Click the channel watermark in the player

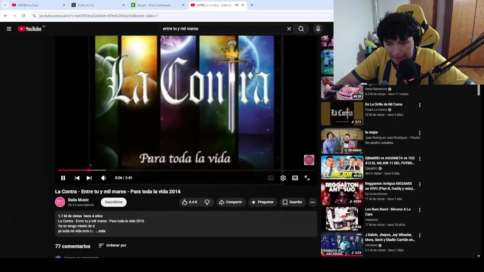pos(309,160)
